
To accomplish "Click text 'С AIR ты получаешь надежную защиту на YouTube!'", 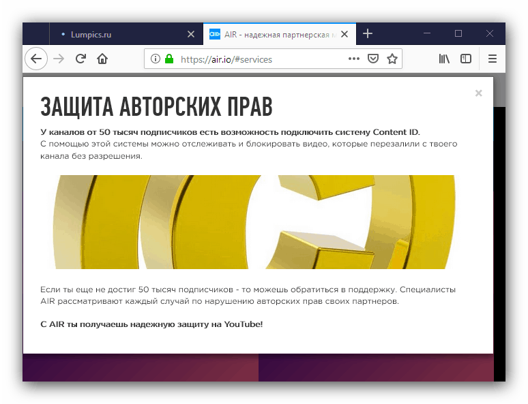I will (x=151, y=324).
